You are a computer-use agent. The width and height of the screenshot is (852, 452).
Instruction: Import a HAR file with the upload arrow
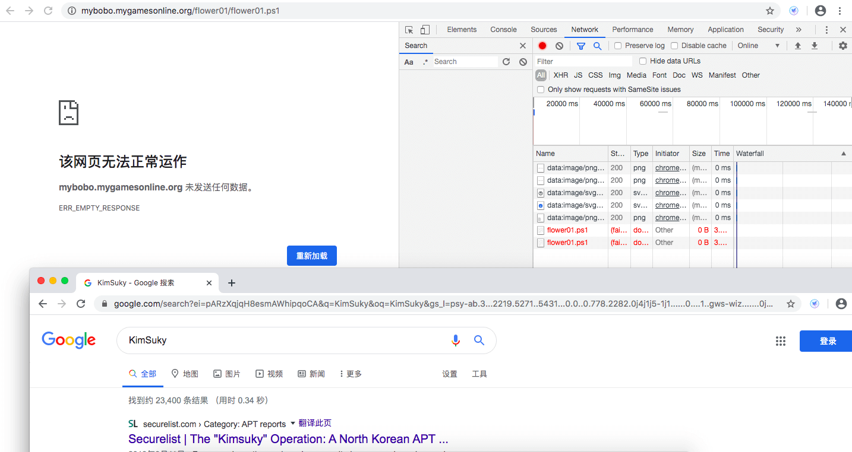pyautogui.click(x=798, y=46)
